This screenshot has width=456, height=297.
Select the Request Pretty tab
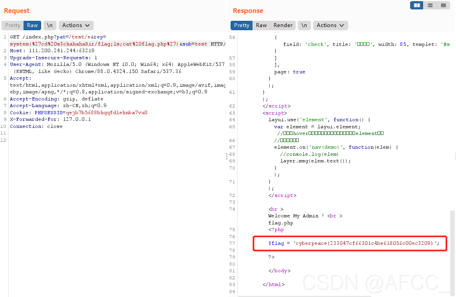13,26
